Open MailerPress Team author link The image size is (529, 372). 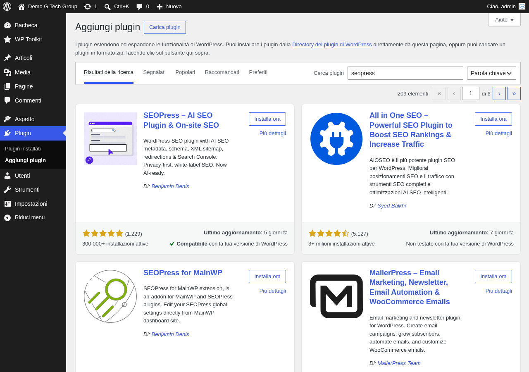coord(399,363)
